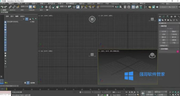Open the 文件(F) File menu

(x=3, y=4)
